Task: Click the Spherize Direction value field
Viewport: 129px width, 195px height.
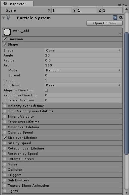Action: tap(83, 100)
